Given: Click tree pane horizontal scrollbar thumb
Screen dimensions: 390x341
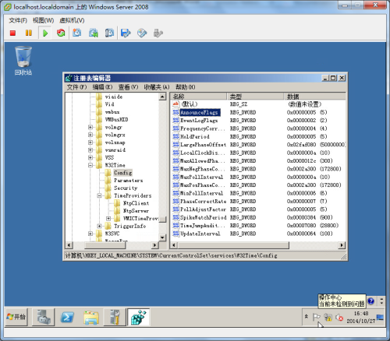Looking at the screenshot, I should pos(105,245).
